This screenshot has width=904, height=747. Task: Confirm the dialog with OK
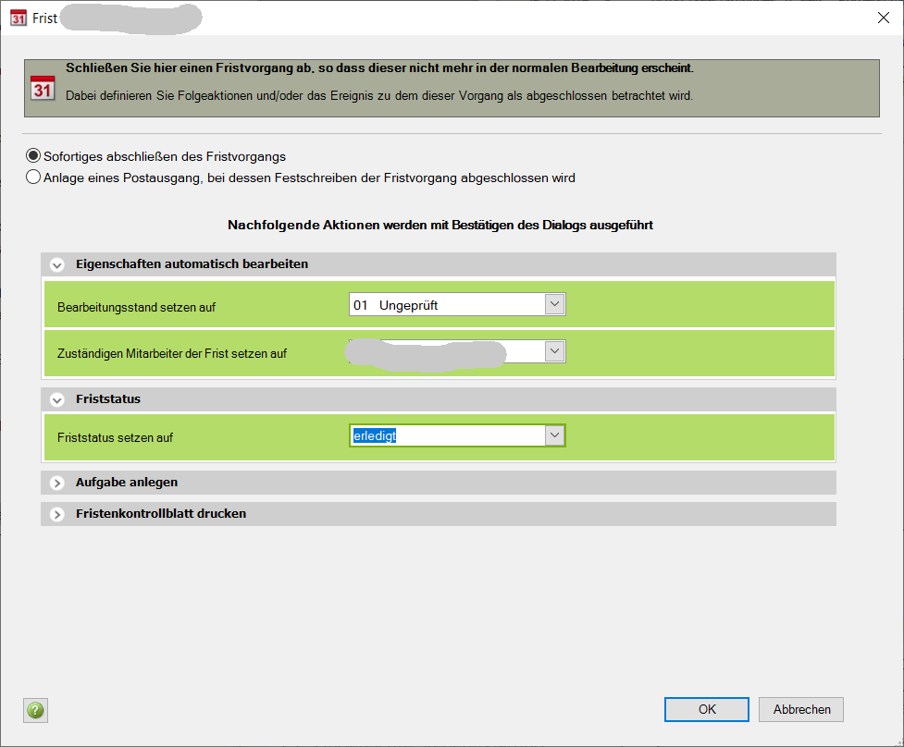[x=707, y=709]
